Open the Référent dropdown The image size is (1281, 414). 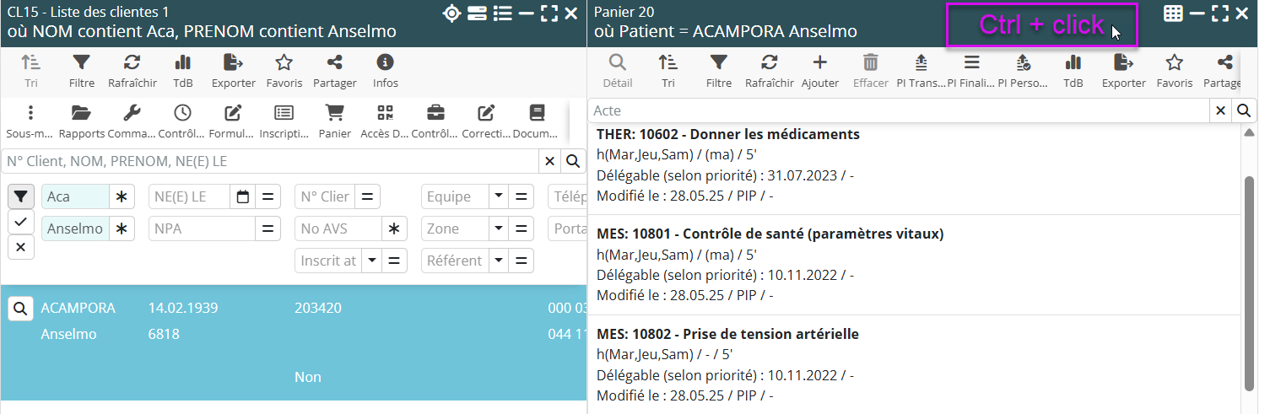[x=498, y=261]
